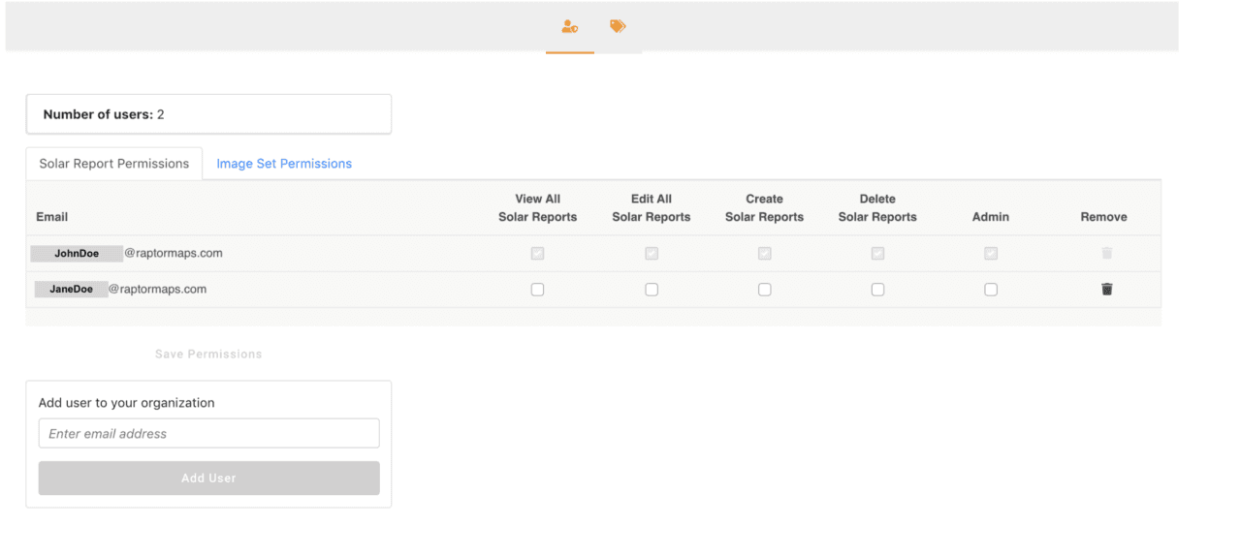
Task: Check Edit All Solar Reports for JaneDoe
Action: tap(652, 290)
